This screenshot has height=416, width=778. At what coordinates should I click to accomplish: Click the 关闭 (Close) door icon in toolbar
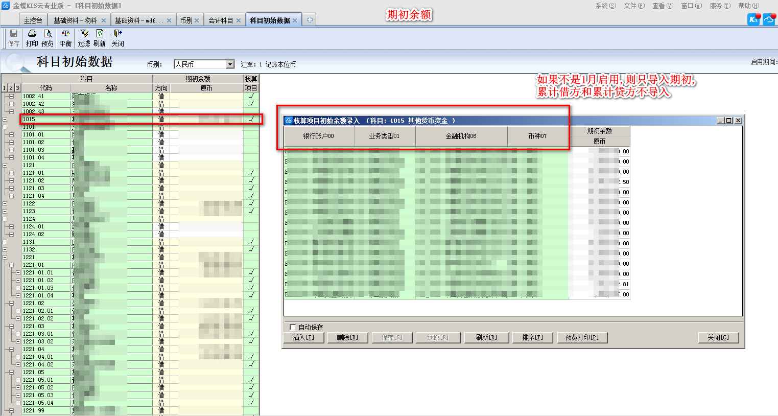tap(118, 38)
